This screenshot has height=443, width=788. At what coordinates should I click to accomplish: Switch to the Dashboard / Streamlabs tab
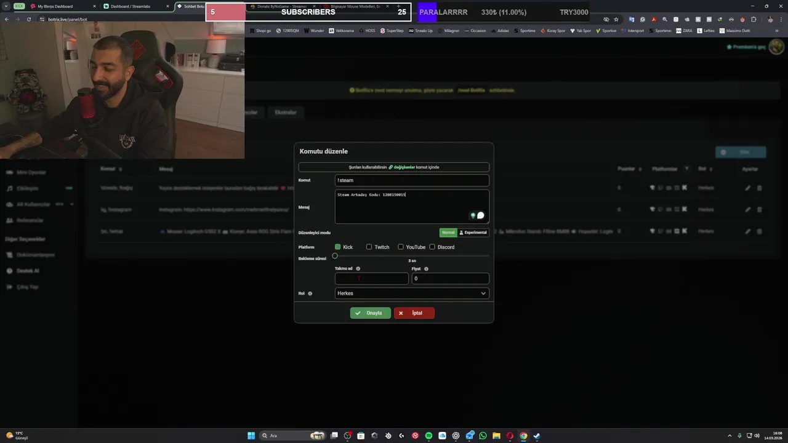(x=136, y=6)
